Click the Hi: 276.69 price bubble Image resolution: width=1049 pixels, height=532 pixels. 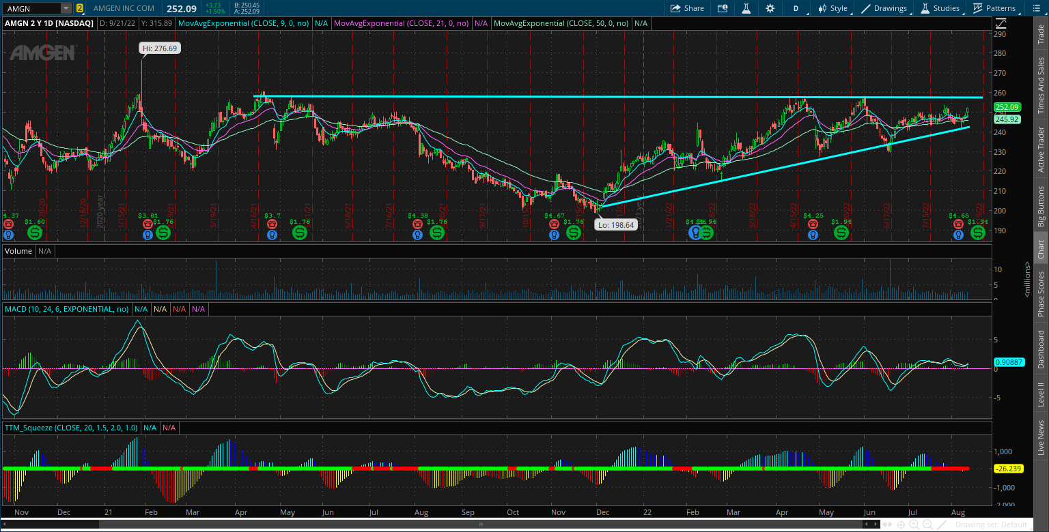(160, 48)
